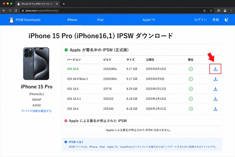Viewport: 235px width, 157px height.
Task: Select the iPhone 15 Pro IPSW browser tab
Action: pos(37,4)
